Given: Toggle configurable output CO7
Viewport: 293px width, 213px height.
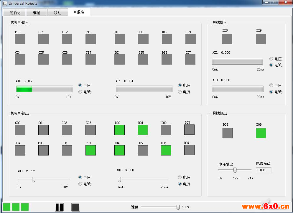Looking at the screenshot, I should [90, 150].
